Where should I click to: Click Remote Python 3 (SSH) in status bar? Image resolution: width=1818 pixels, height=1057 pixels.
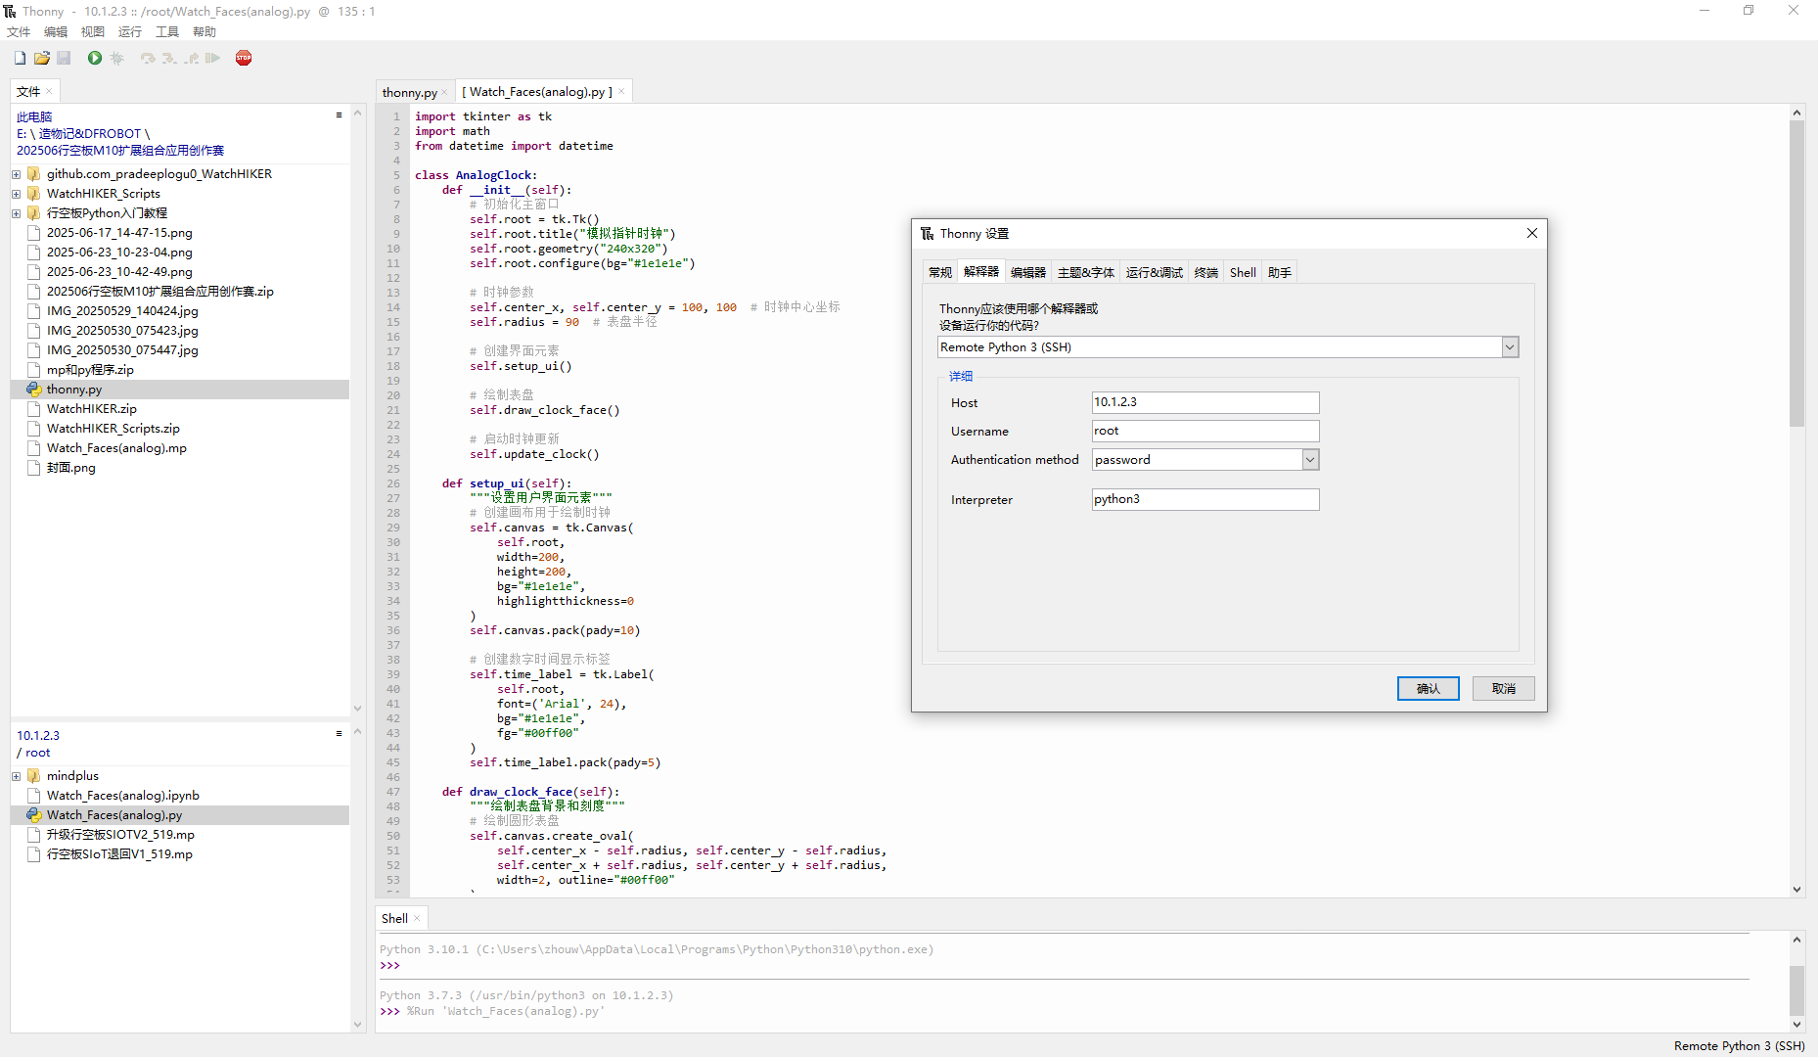coord(1739,1046)
